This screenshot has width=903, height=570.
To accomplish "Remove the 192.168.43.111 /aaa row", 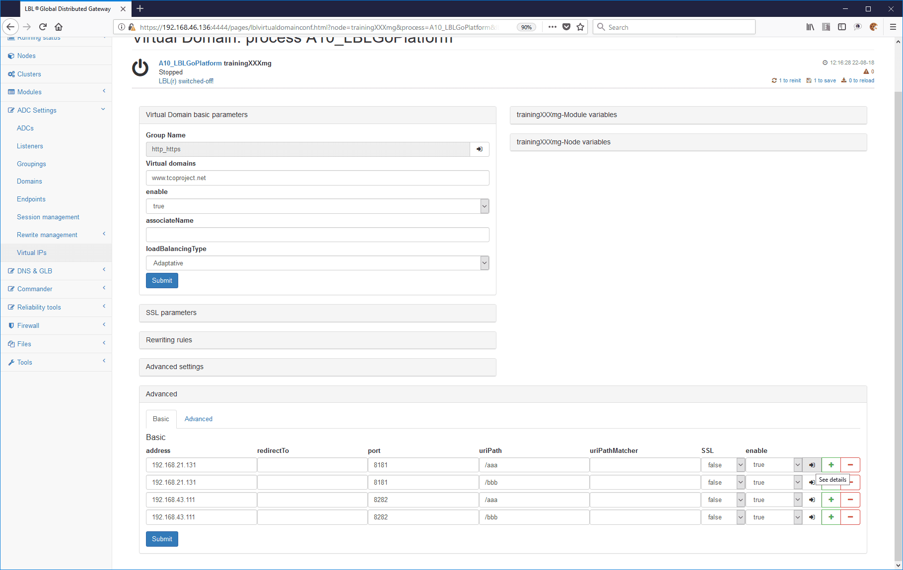I will tap(850, 500).
